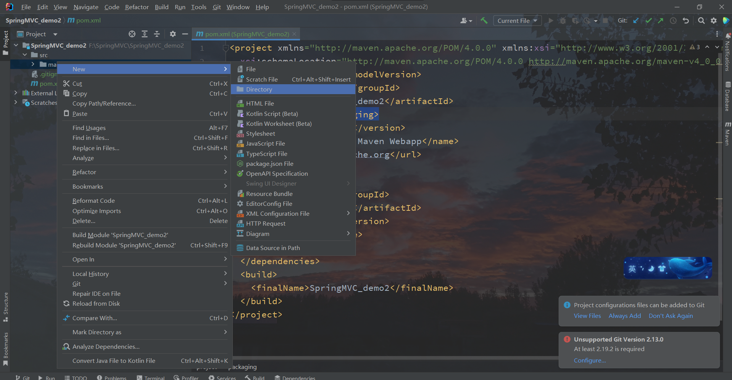Screen dimensions: 732x380
Task: Open Search Everywhere magnifier icon
Action: pos(701,21)
